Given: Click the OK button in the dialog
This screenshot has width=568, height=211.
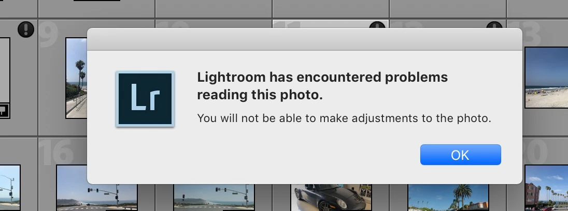Looking at the screenshot, I should (460, 155).
